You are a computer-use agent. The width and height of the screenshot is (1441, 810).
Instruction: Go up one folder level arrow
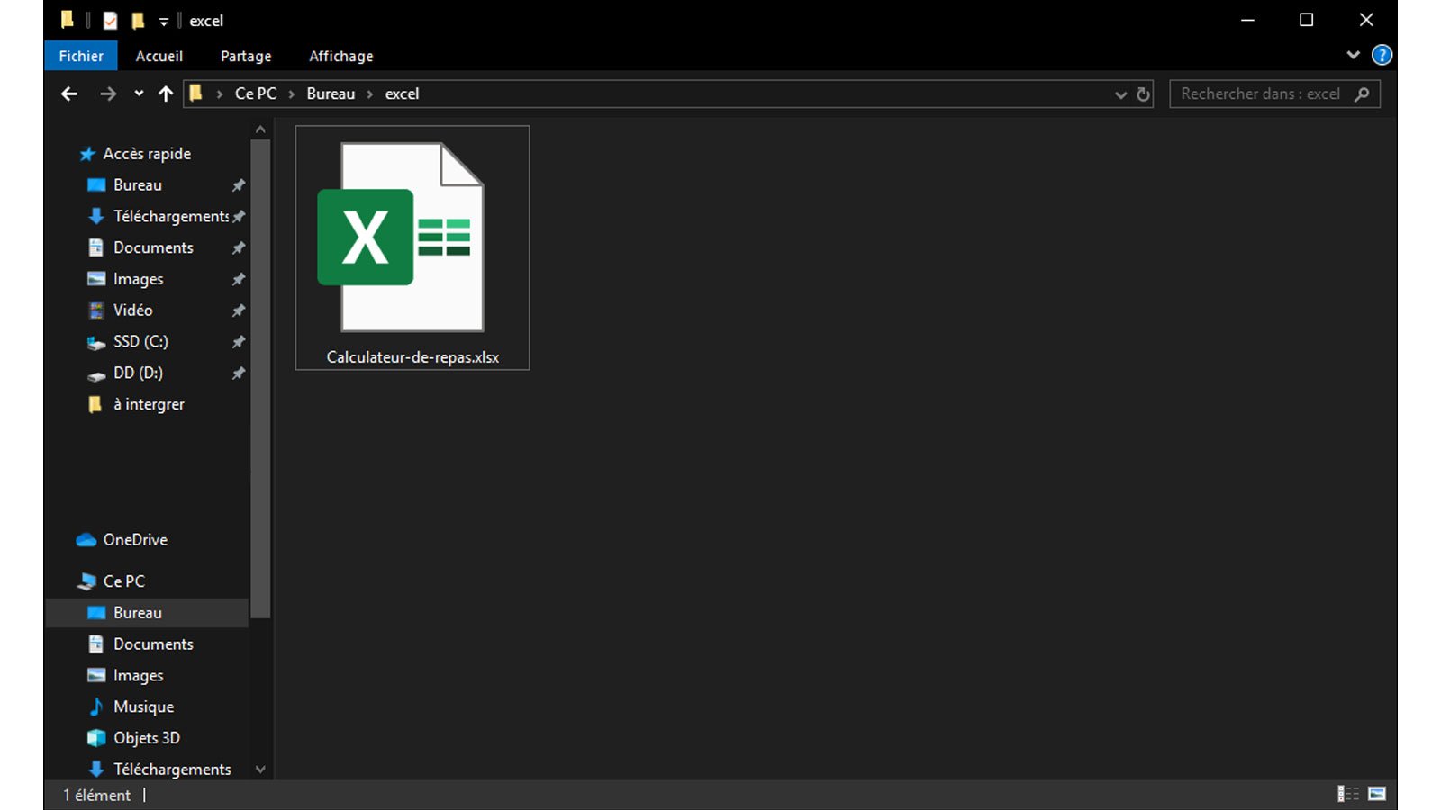coord(166,94)
